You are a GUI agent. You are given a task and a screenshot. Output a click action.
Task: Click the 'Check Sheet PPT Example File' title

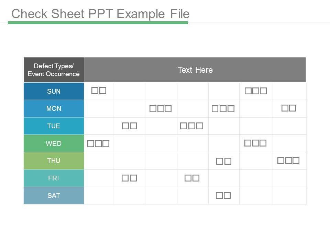(100, 14)
